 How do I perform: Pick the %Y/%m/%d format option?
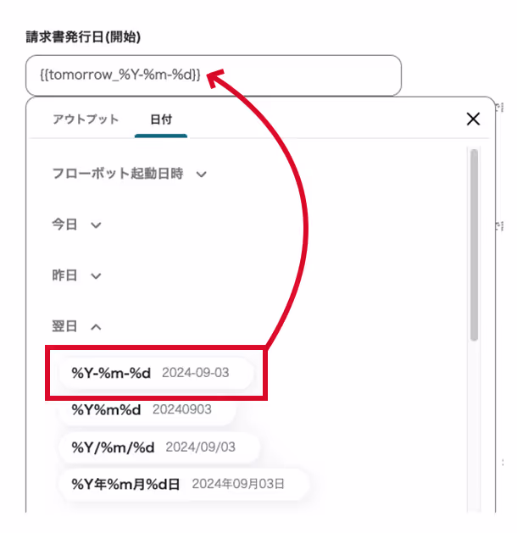coord(159,447)
